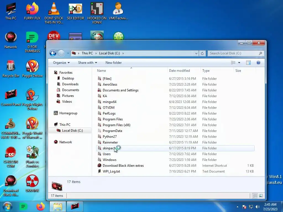This screenshot has height=212, width=283.
Task: Select Local Disk (C:) in the navigation pane
Action: (x=70, y=130)
